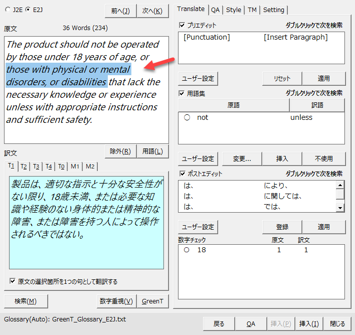Click the 検索(M) search button

pyautogui.click(x=26, y=301)
